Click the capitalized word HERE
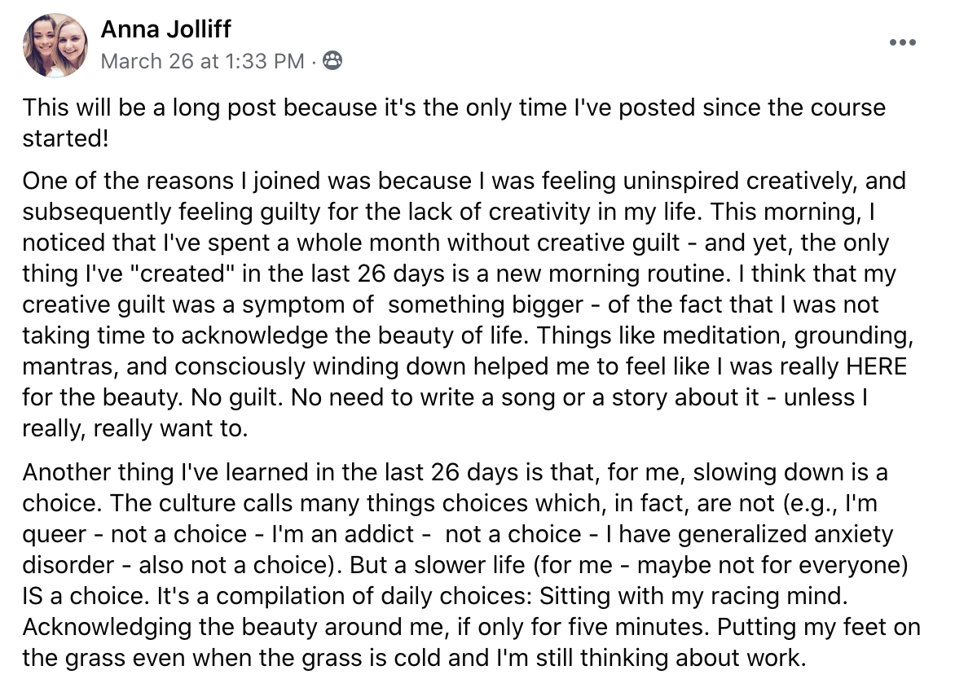 click(x=876, y=366)
